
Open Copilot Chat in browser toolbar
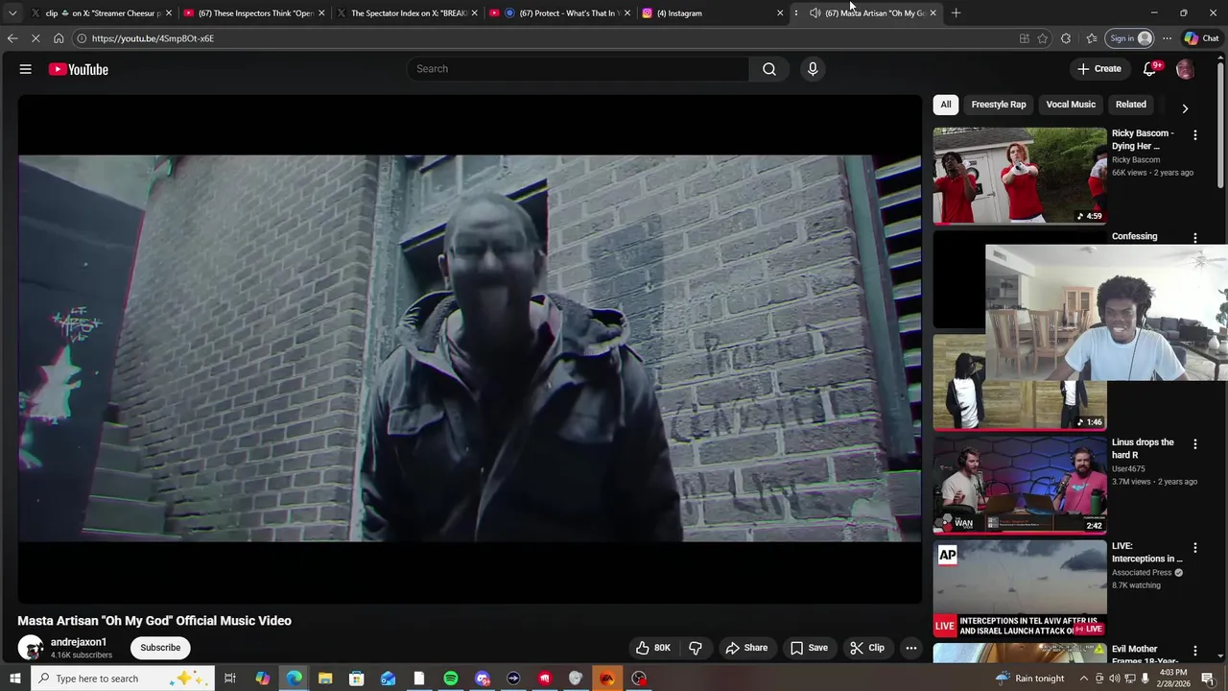pos(1201,38)
